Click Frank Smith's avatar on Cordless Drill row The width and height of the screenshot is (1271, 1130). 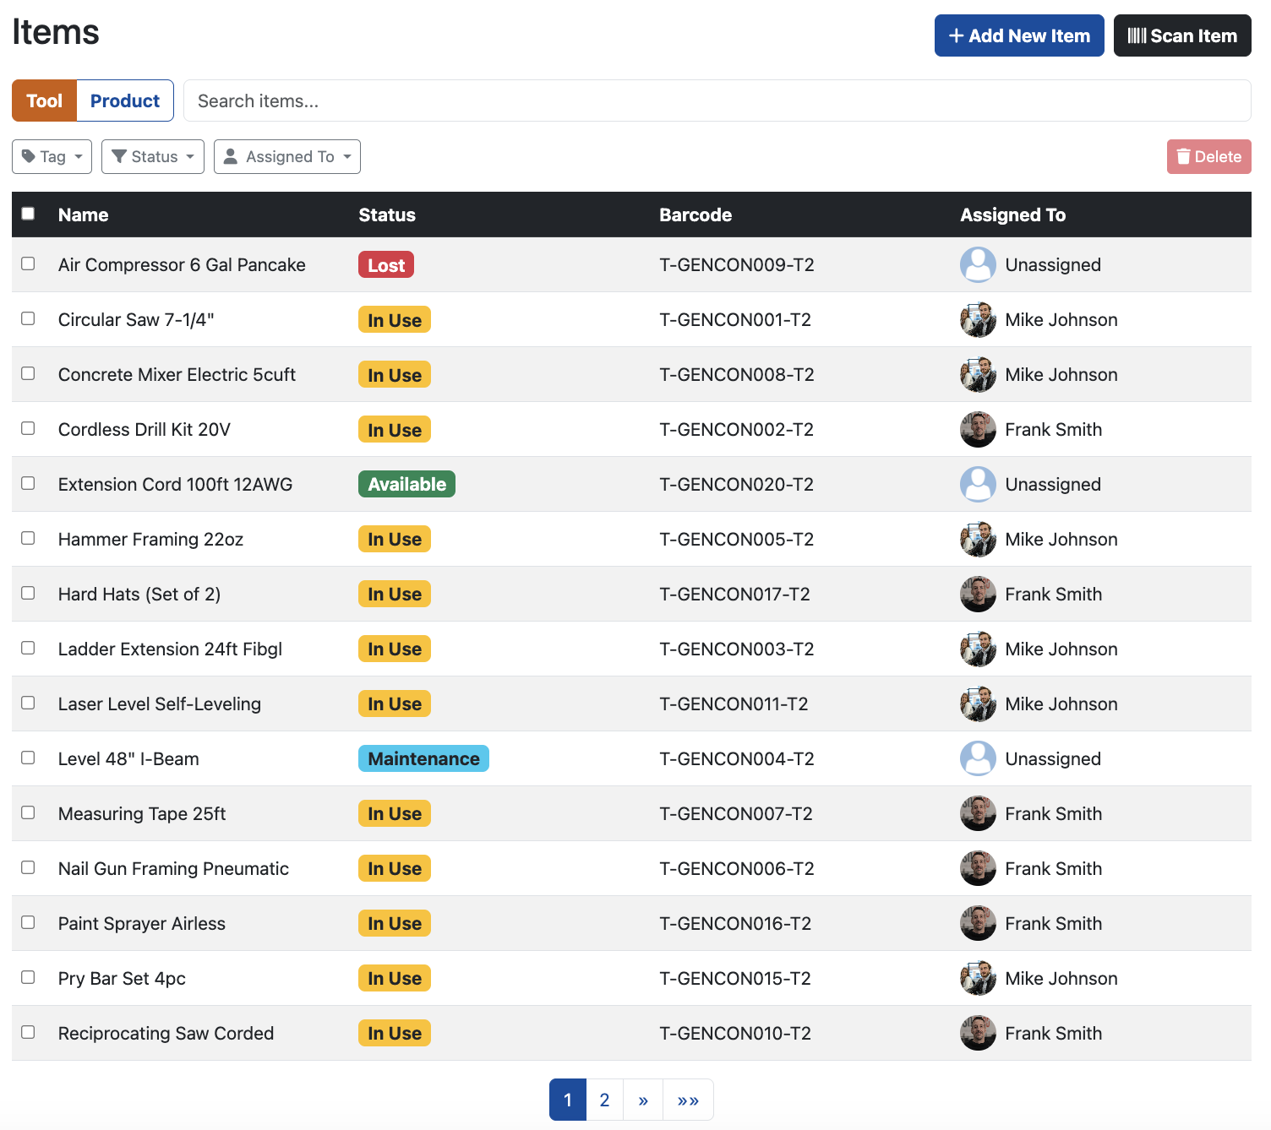(x=978, y=429)
